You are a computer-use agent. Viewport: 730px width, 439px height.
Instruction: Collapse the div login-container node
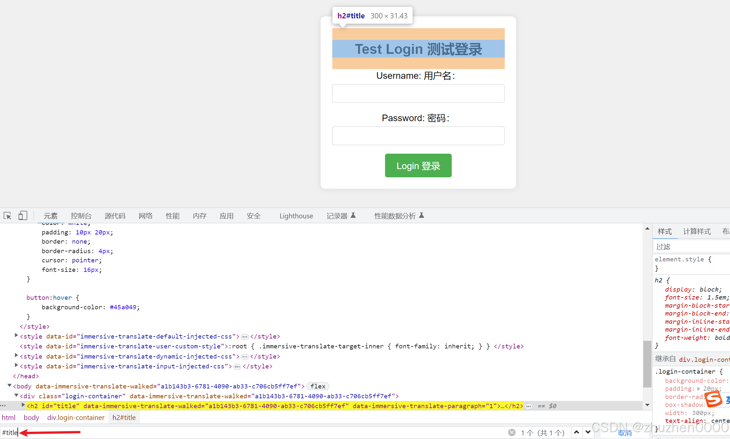click(x=16, y=396)
